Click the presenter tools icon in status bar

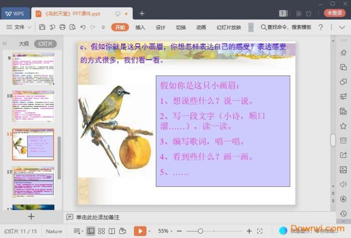click(122, 231)
